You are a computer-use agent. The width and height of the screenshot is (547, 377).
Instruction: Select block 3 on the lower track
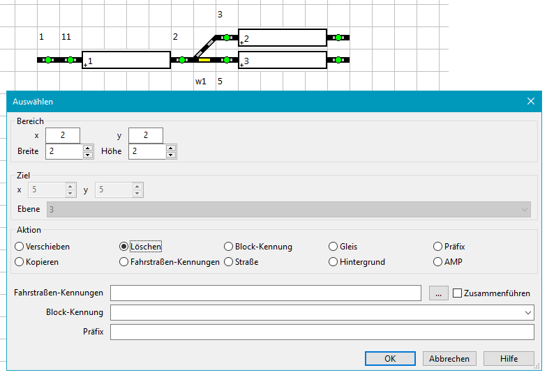283,60
